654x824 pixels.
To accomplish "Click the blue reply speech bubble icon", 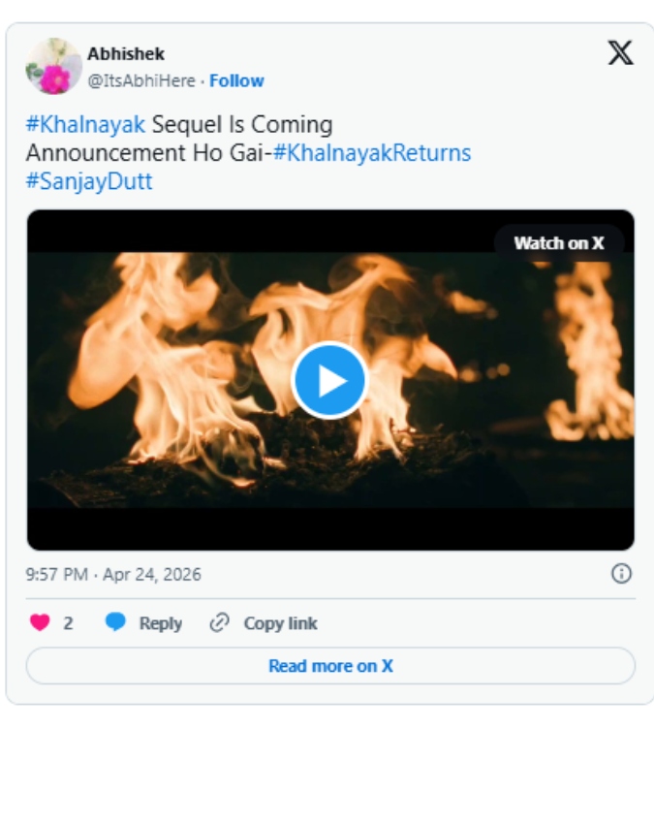I will [x=116, y=623].
